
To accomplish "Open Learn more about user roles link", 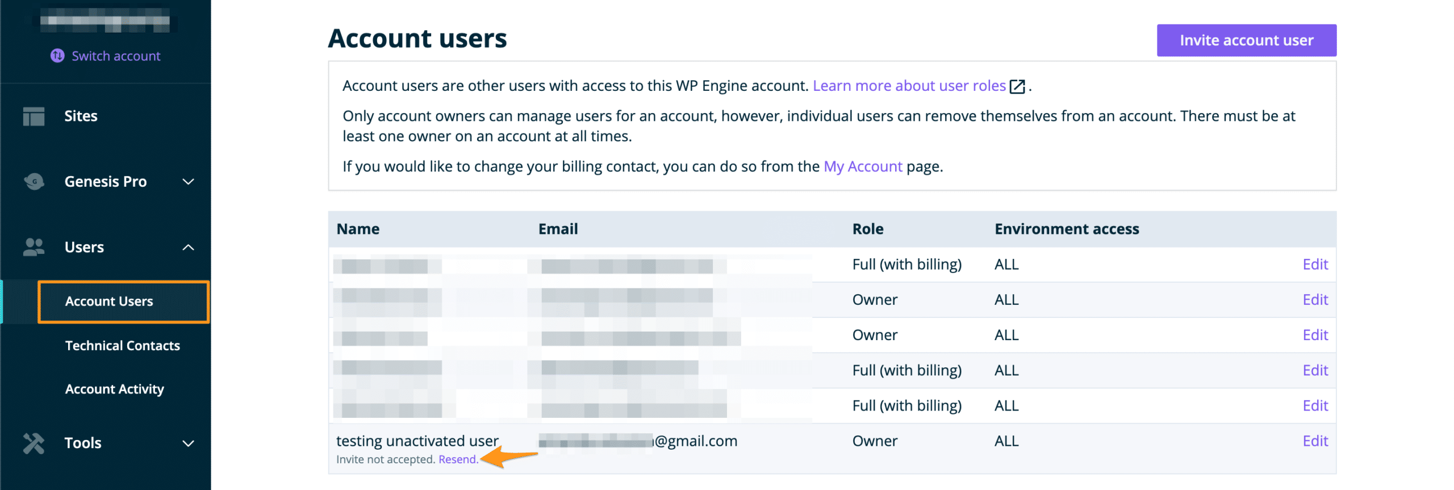I will (909, 86).
